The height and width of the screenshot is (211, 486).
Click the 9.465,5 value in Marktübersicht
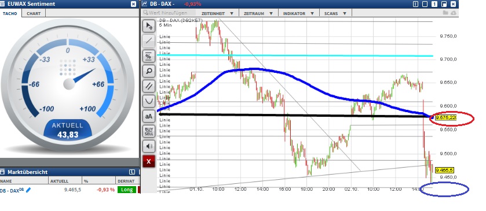[x=72, y=190]
